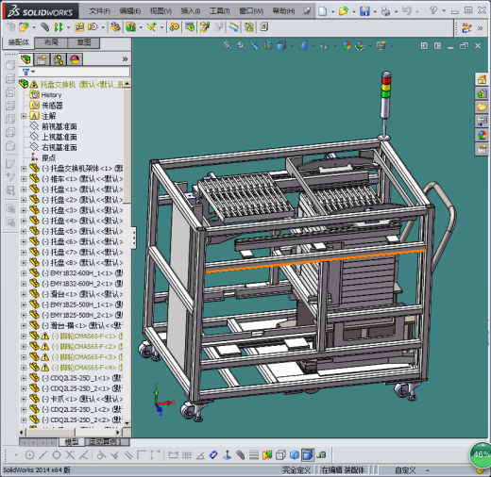
Task: Toggle the grid display icon in bottom toolbar
Action: (187, 454)
